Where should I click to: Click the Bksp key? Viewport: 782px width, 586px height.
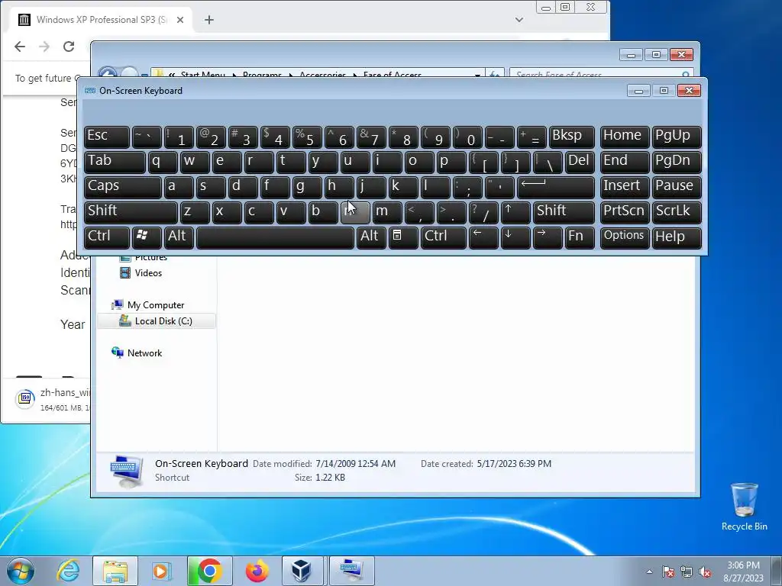(x=571, y=137)
